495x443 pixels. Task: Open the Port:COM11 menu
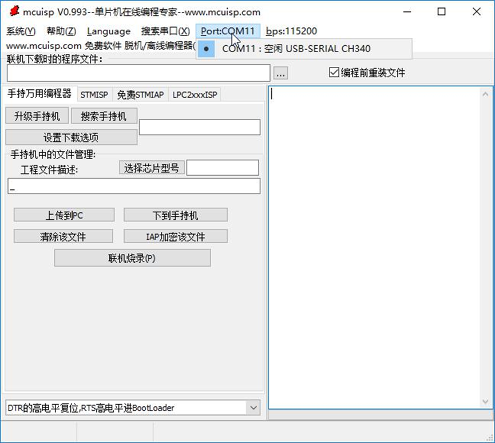tap(228, 31)
